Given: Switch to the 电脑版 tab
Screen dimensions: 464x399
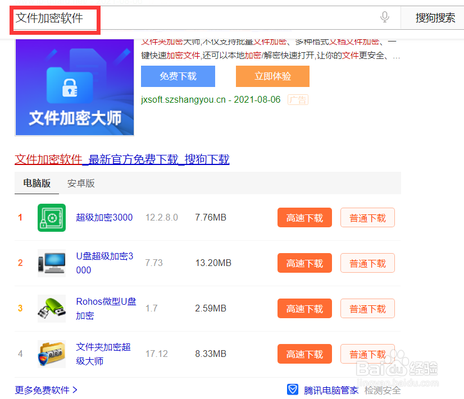Looking at the screenshot, I should point(37,184).
